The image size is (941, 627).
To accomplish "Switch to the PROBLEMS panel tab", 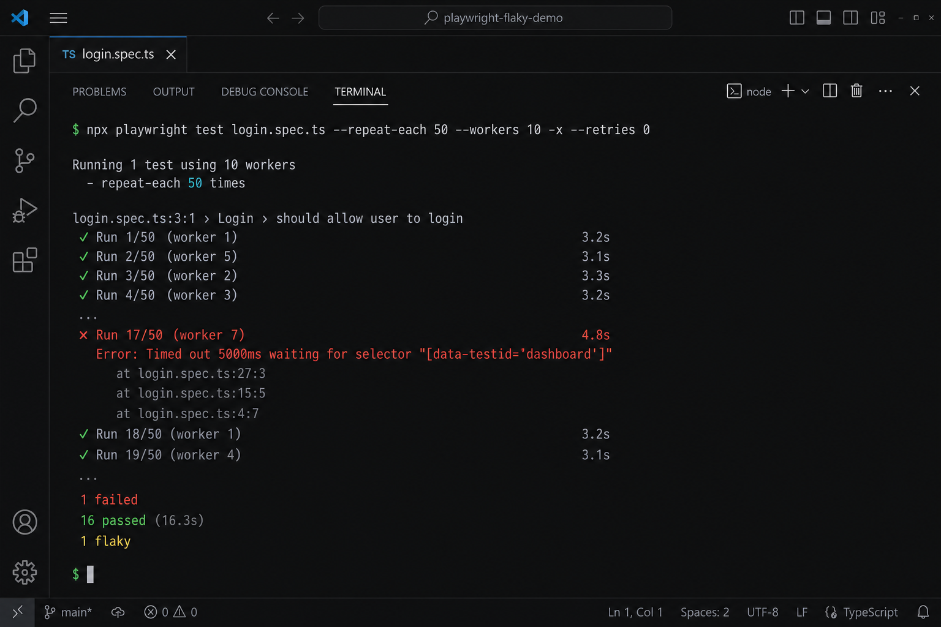I will (x=99, y=92).
